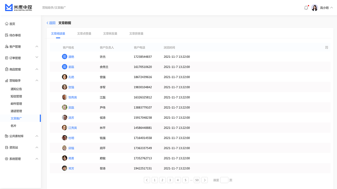Expand the 订单管理 menu chevron
Screen dimensions: 337x189
coord(37,57)
